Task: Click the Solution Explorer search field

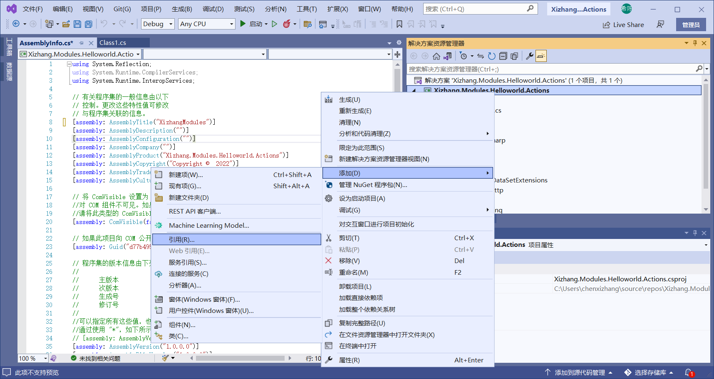Action: click(551, 69)
